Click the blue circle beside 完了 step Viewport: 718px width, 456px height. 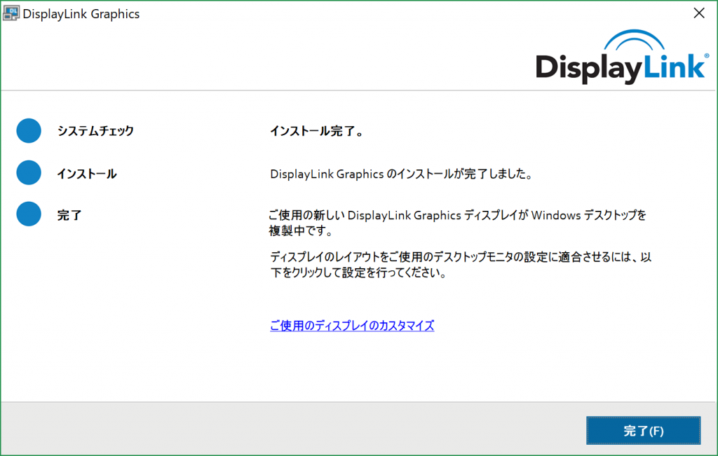[x=29, y=214]
